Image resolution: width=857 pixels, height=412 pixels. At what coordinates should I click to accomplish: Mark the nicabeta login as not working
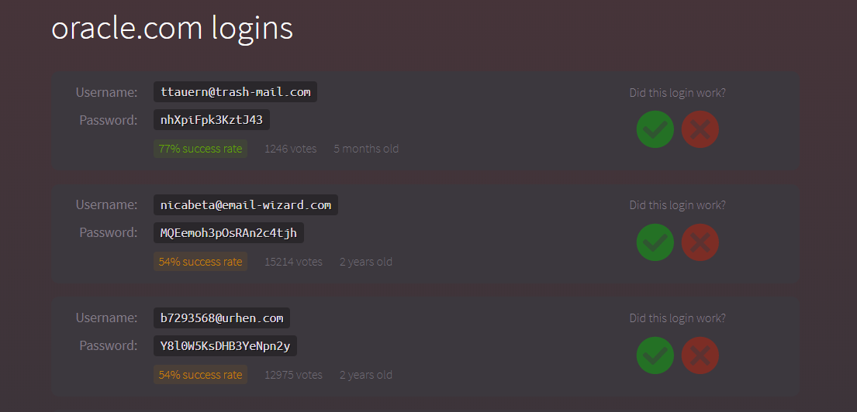point(700,242)
